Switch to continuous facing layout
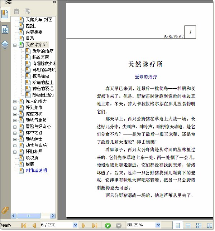Image resolution: width=215 pixels, height=231 pixels. [x=199, y=225]
